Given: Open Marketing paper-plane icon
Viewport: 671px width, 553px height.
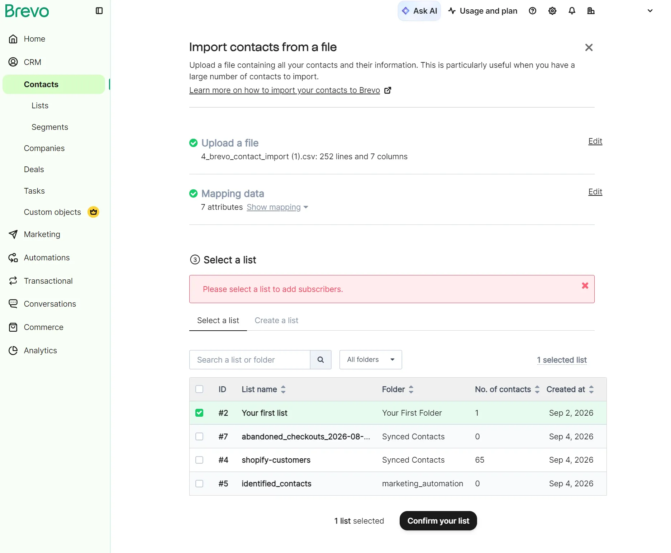Looking at the screenshot, I should click(x=13, y=234).
